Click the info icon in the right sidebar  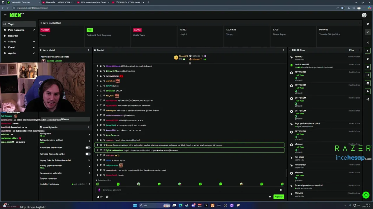click(367, 24)
